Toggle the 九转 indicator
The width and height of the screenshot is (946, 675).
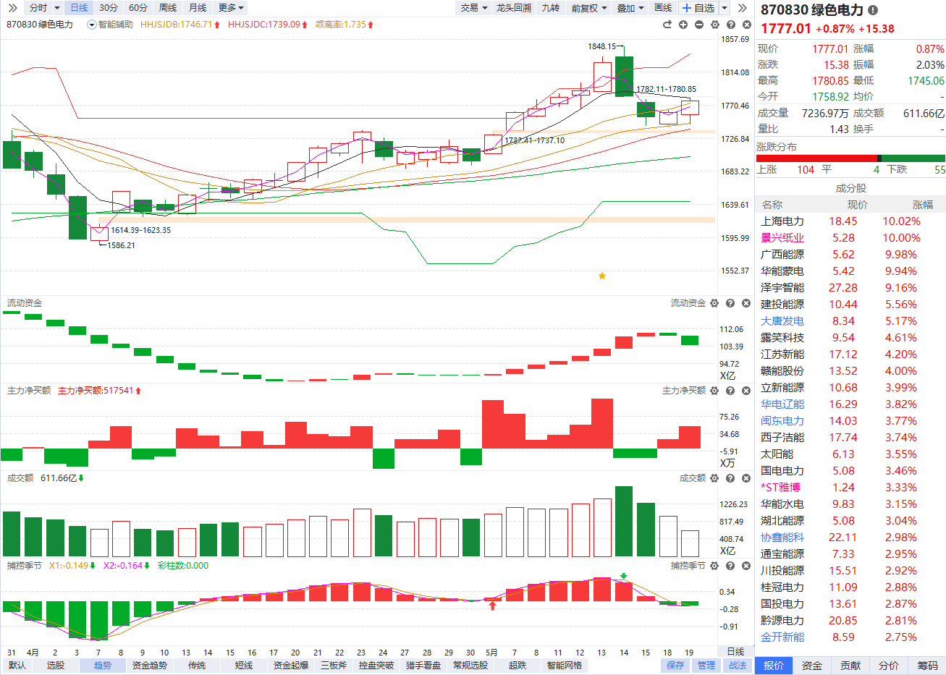tap(551, 8)
